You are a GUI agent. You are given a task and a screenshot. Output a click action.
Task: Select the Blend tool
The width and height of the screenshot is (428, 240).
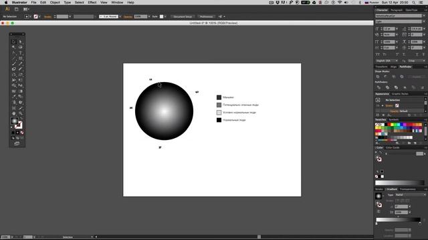pos(21,97)
